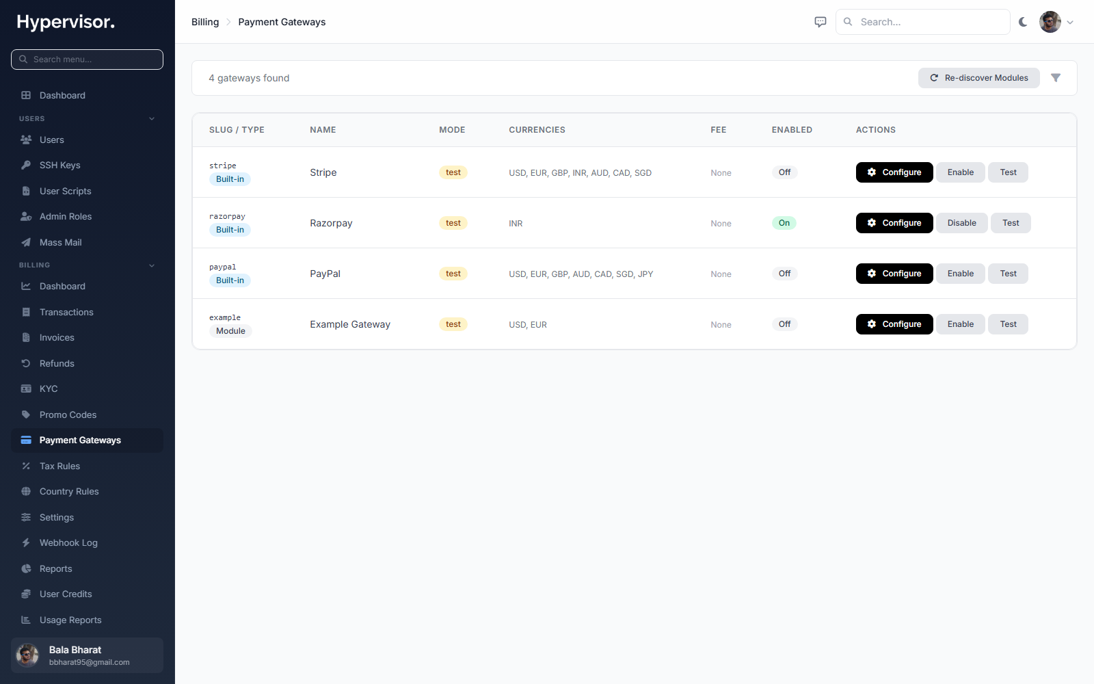The image size is (1094, 684).
Task: Click the Invoices sidebar icon
Action: 26,337
